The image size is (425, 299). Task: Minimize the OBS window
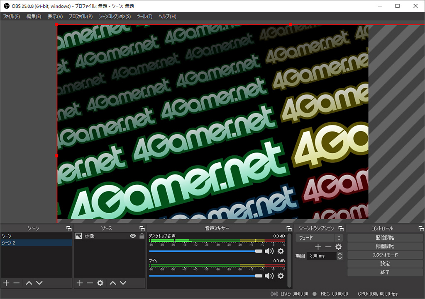[x=380, y=6]
